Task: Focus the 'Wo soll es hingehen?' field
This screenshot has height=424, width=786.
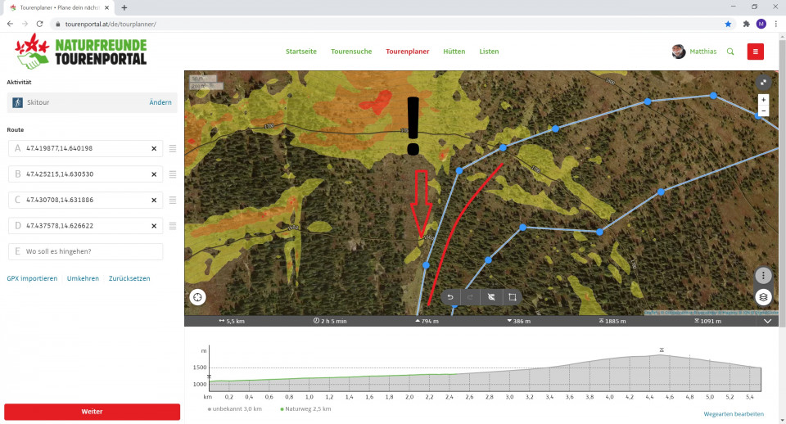Action: coord(86,251)
